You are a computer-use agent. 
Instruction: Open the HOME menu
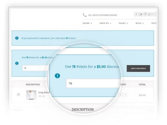pos(87,23)
